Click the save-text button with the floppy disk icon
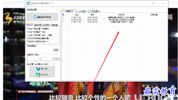 42,75
